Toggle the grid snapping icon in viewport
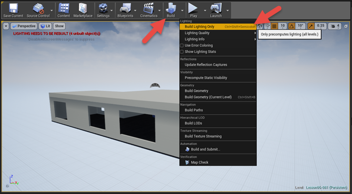The image size is (352, 194). tap(274, 26)
